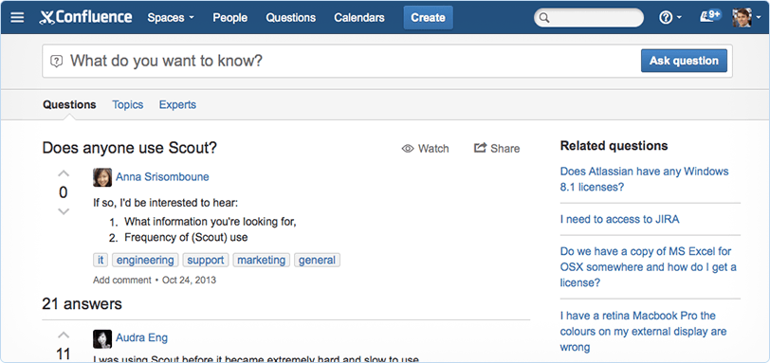The width and height of the screenshot is (770, 363).
Task: Open Anna Srisomboune's profile link
Action: (162, 177)
